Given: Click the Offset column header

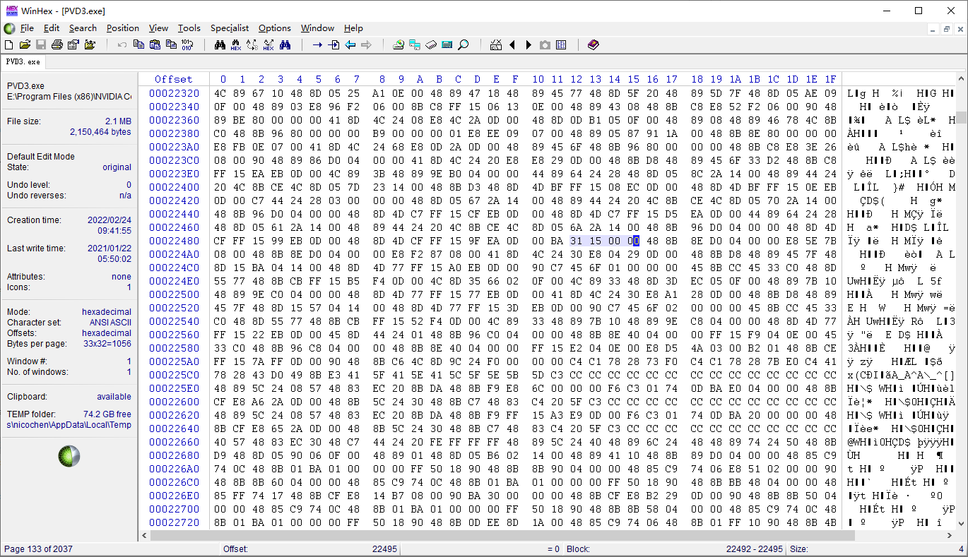Looking at the screenshot, I should [x=174, y=79].
